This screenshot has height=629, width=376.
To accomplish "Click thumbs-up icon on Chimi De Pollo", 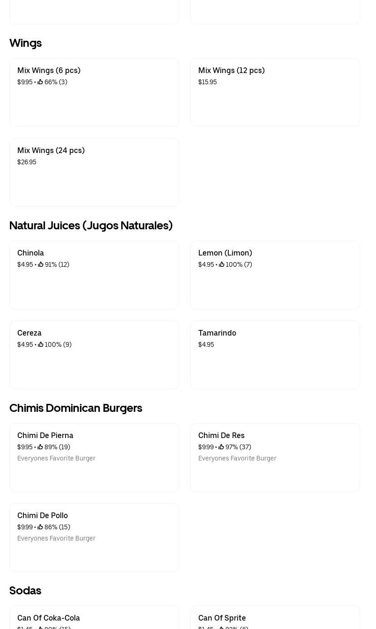I will click(x=40, y=527).
